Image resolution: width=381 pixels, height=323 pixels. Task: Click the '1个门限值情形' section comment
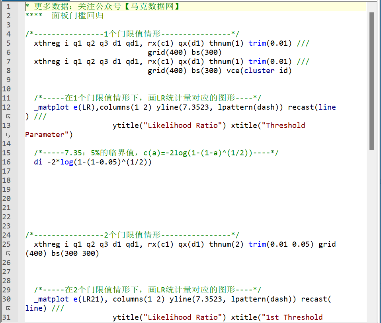[x=132, y=34]
